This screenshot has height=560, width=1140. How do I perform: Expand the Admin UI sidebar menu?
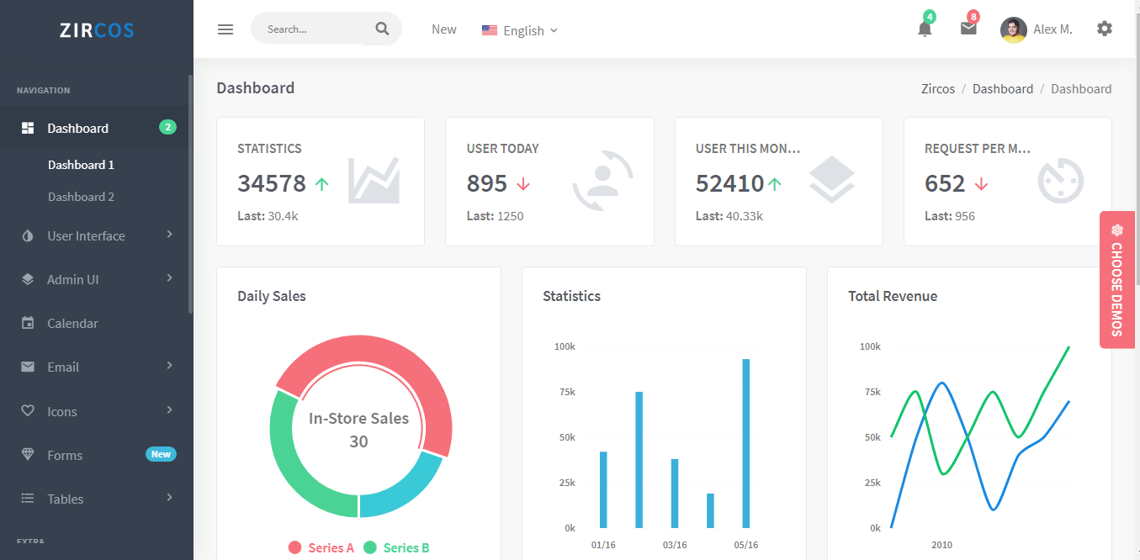coord(73,280)
